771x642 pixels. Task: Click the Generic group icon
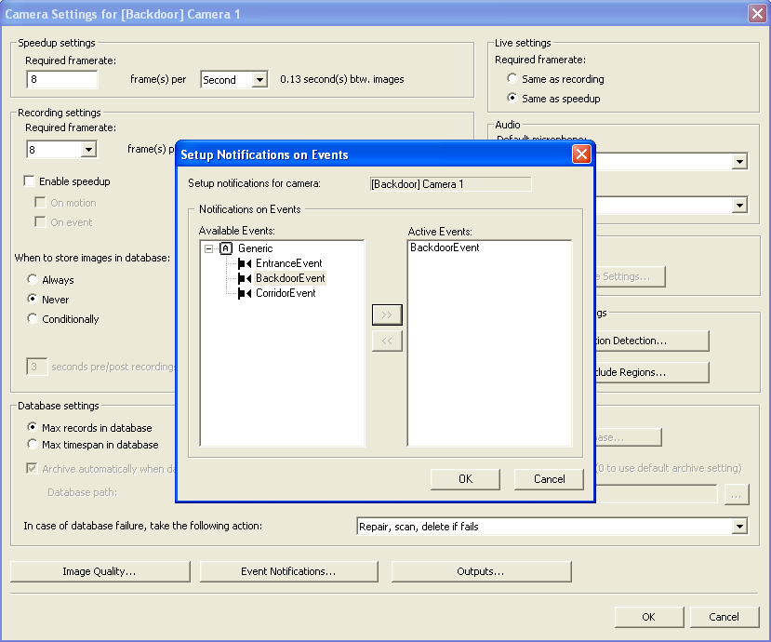(x=225, y=248)
